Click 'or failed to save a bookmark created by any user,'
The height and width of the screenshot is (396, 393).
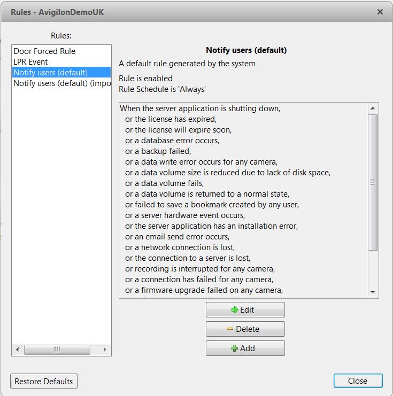tap(212, 205)
